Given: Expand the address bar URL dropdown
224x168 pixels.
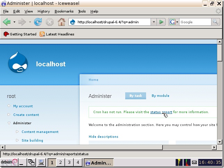Looking at the screenshot, I should (154, 22).
